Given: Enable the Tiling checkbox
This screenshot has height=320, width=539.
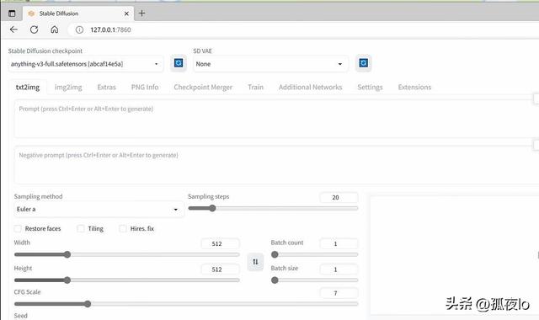Looking at the screenshot, I should point(81,228).
